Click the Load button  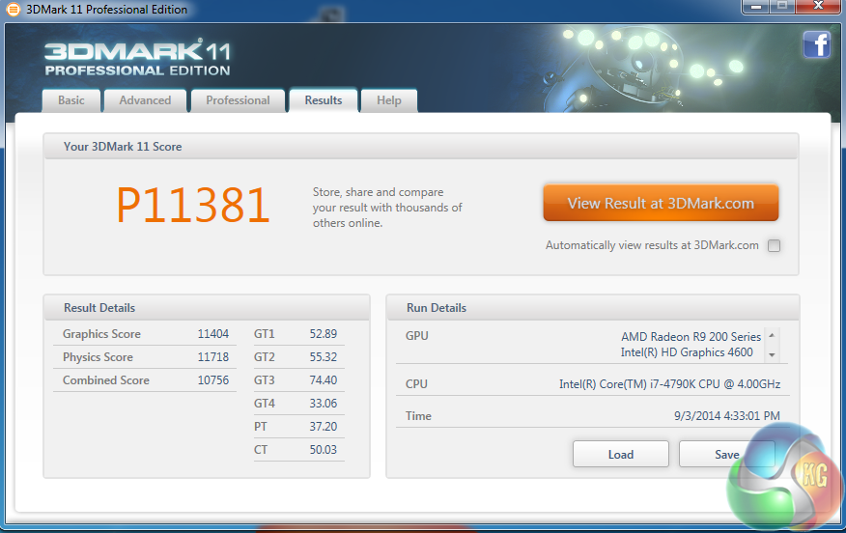pos(620,454)
